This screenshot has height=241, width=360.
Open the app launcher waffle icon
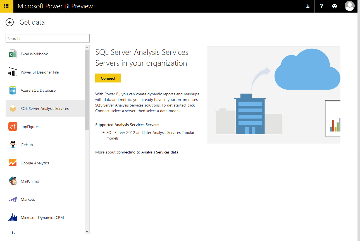[6, 6]
